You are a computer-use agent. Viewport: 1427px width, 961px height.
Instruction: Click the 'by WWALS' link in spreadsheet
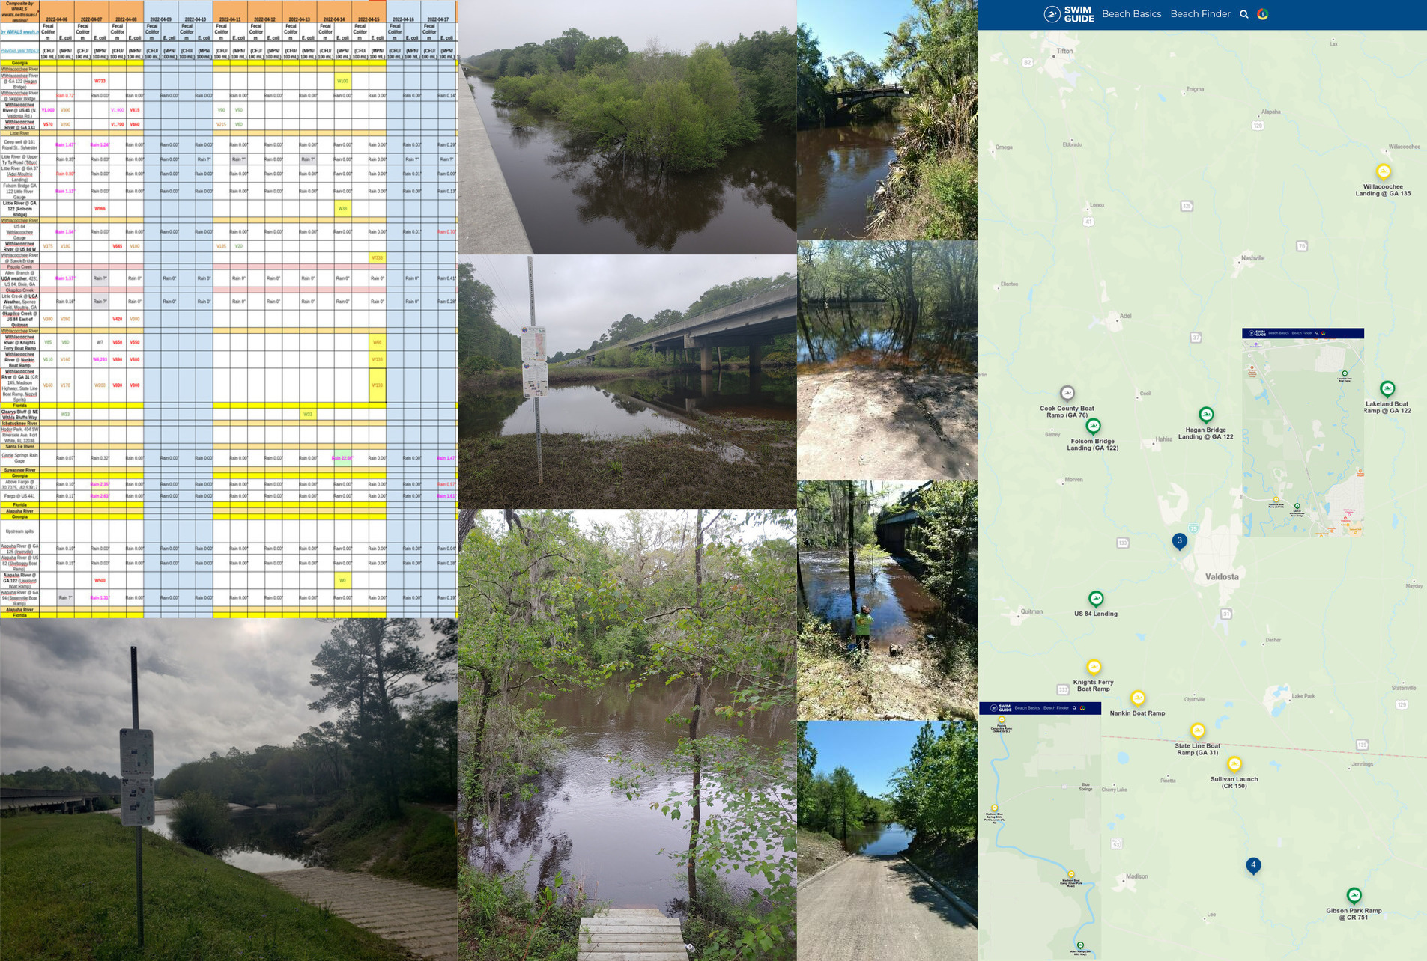(x=19, y=32)
